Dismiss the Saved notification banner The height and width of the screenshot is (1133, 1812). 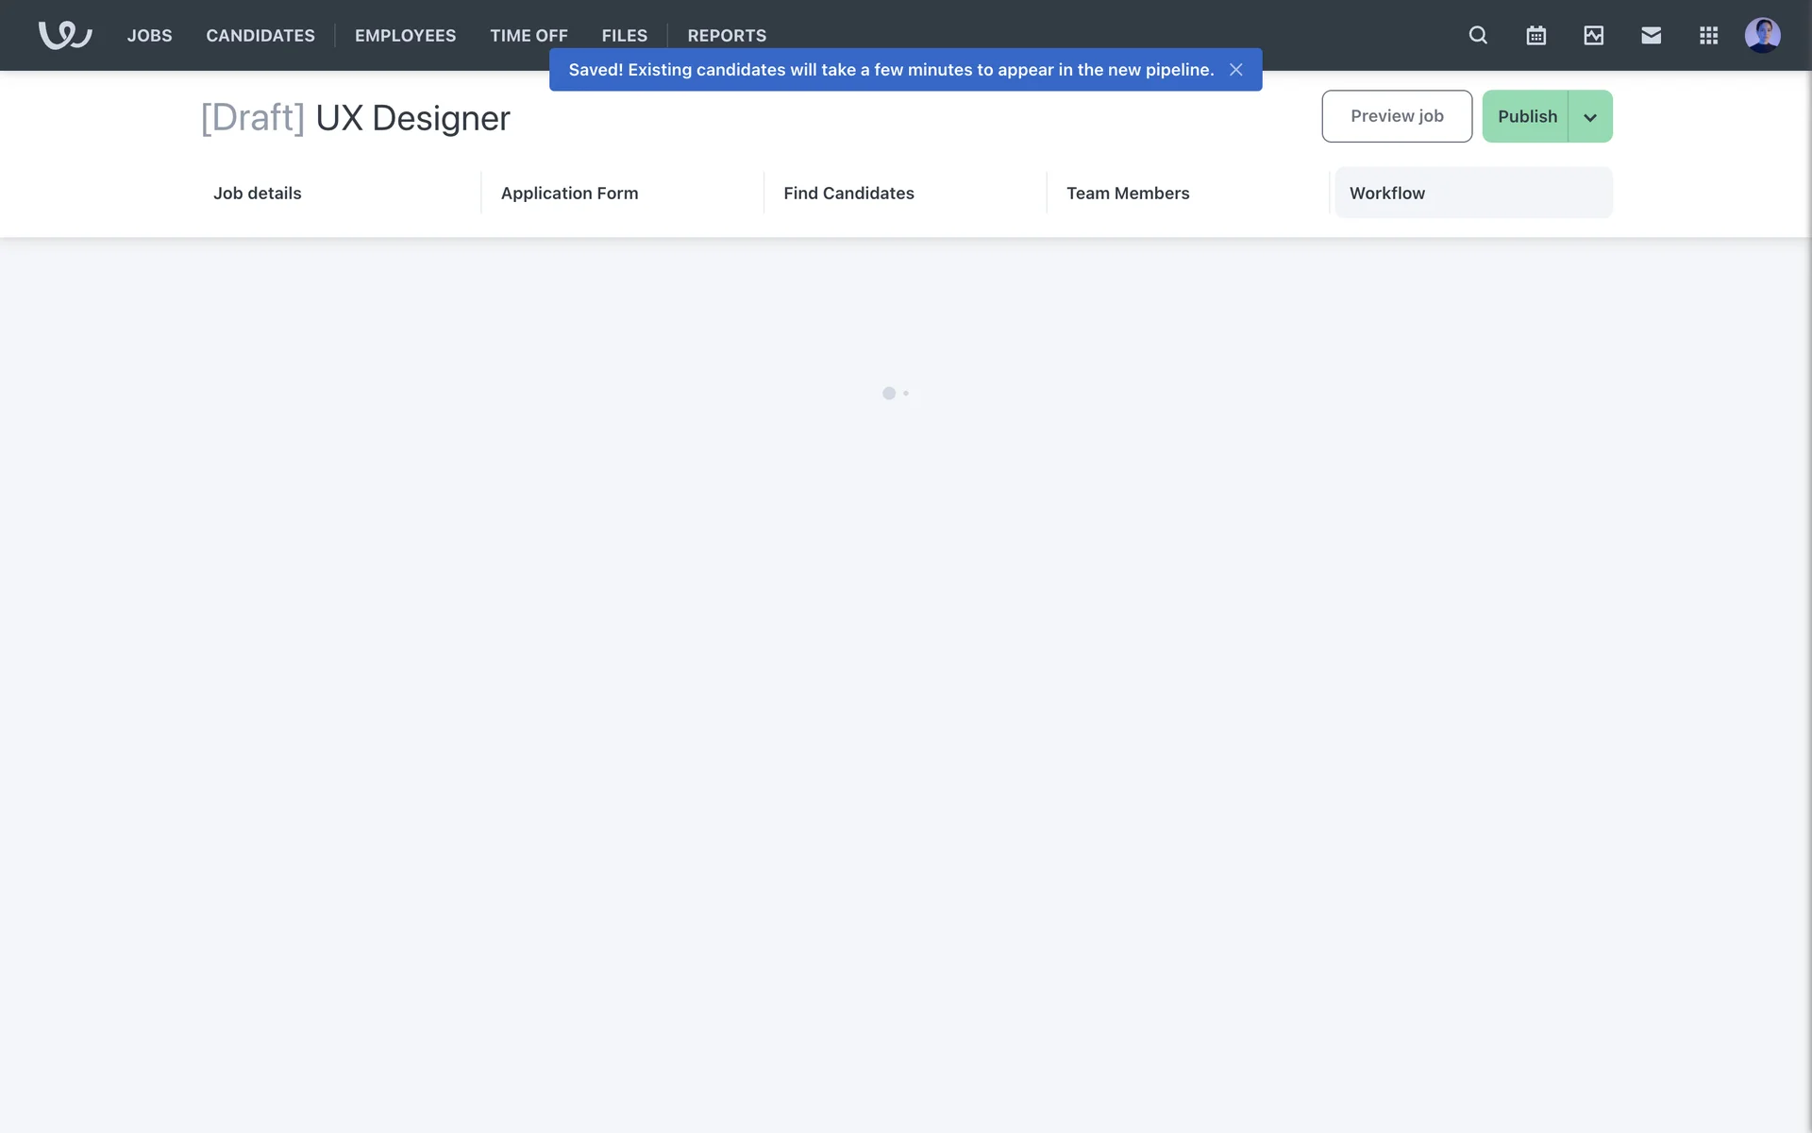tap(1235, 70)
